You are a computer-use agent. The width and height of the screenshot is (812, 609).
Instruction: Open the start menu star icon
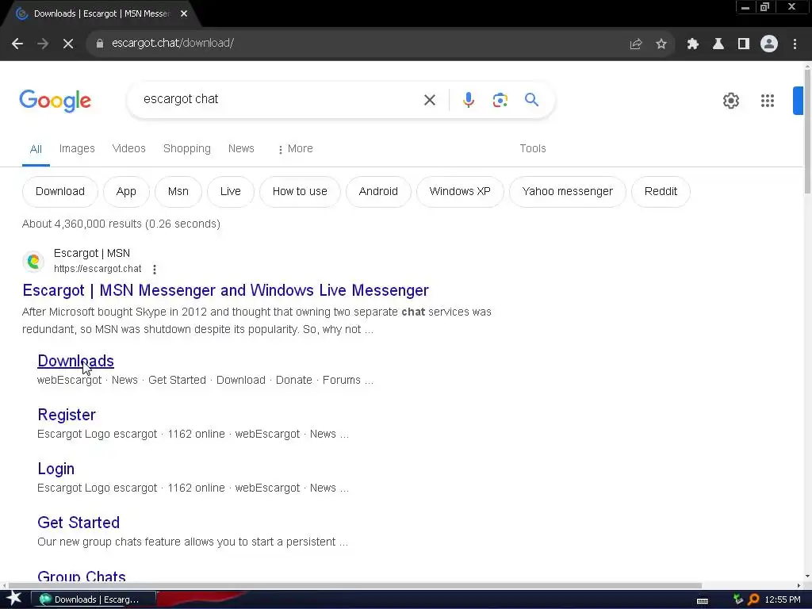[13, 599]
